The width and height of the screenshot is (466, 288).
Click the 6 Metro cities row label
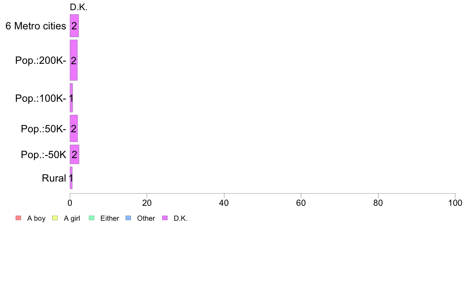pos(36,26)
